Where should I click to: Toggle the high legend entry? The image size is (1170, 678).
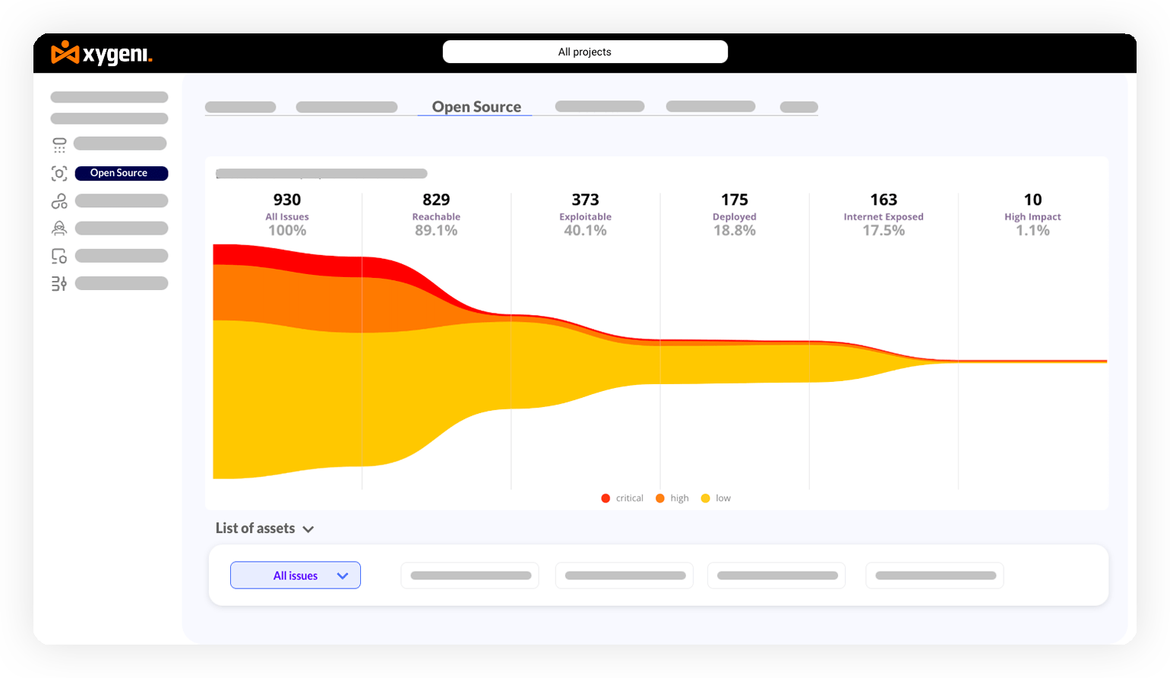point(672,498)
